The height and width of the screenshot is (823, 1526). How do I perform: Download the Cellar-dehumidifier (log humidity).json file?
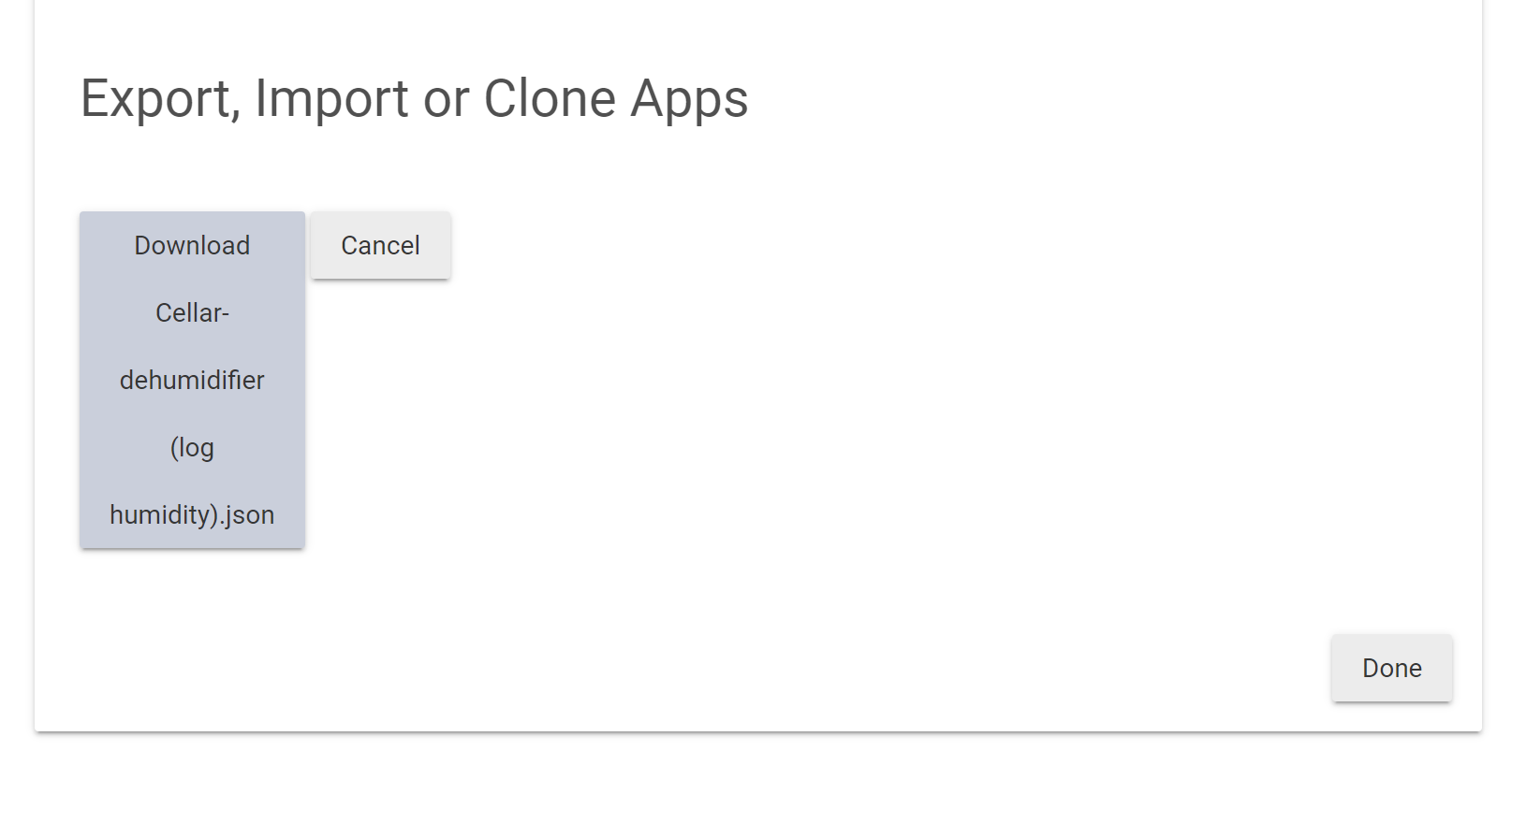pyautogui.click(x=191, y=380)
